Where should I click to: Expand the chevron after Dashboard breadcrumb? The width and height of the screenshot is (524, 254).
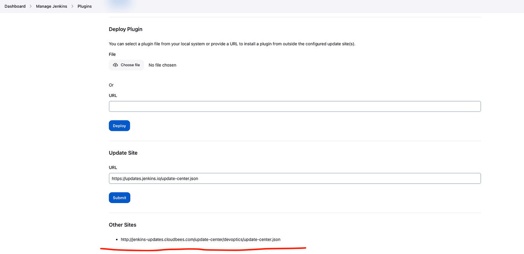tap(31, 6)
